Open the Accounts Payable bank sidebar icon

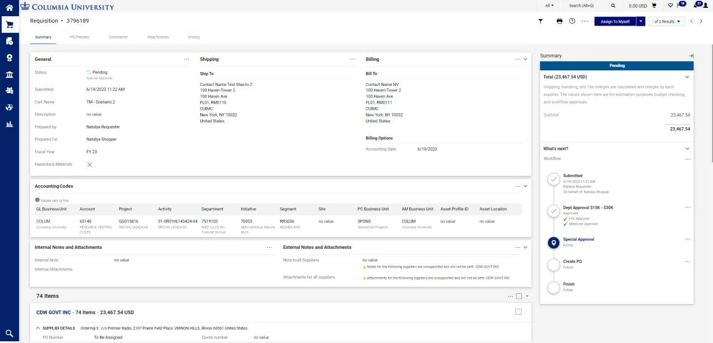(x=9, y=74)
